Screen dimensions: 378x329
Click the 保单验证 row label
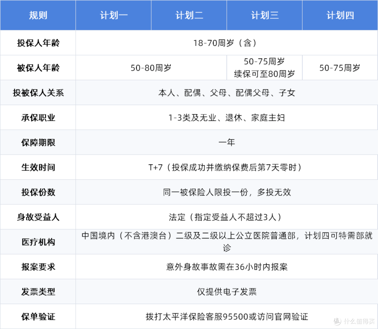point(38,317)
